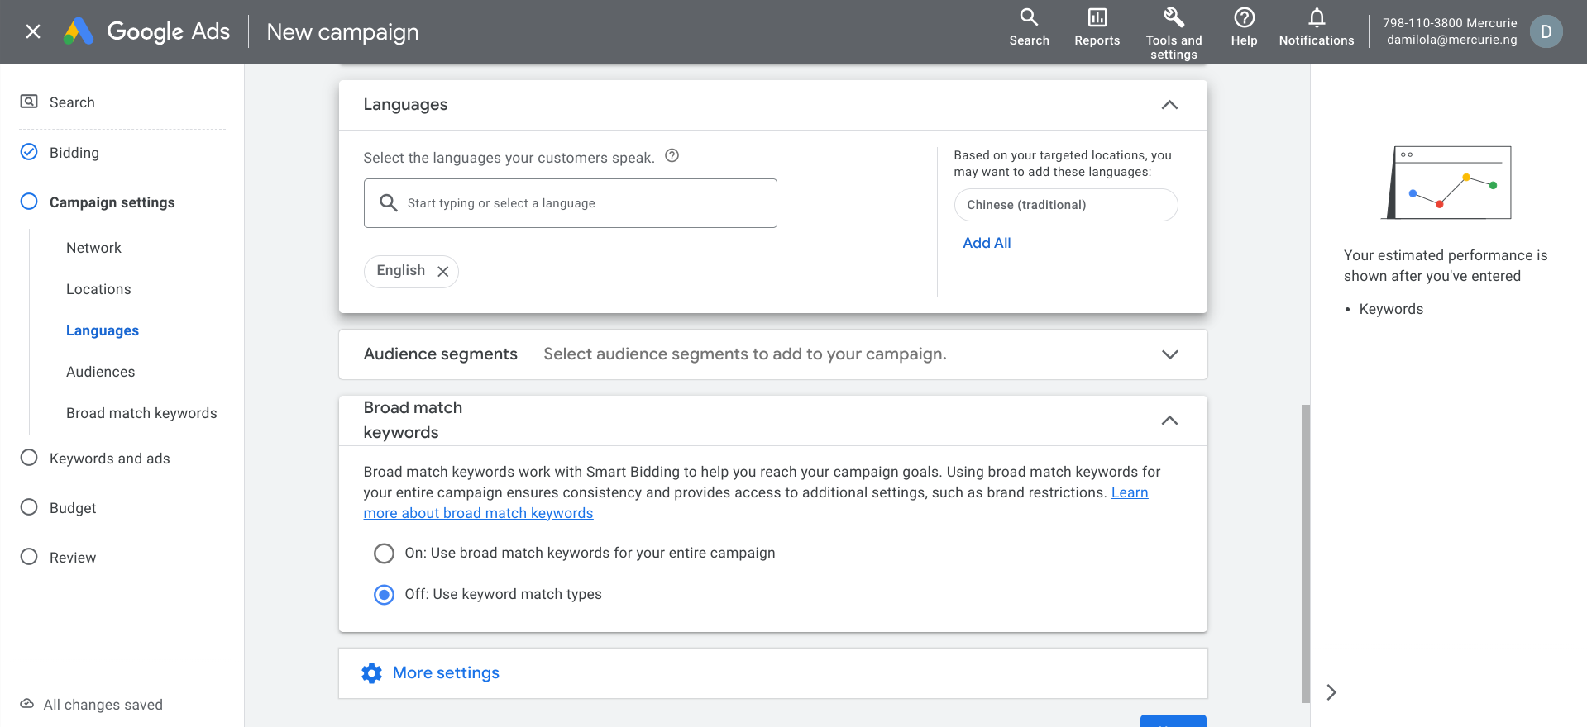
Task: Add the Chinese (traditional) suggestion chip
Action: 1065,205
